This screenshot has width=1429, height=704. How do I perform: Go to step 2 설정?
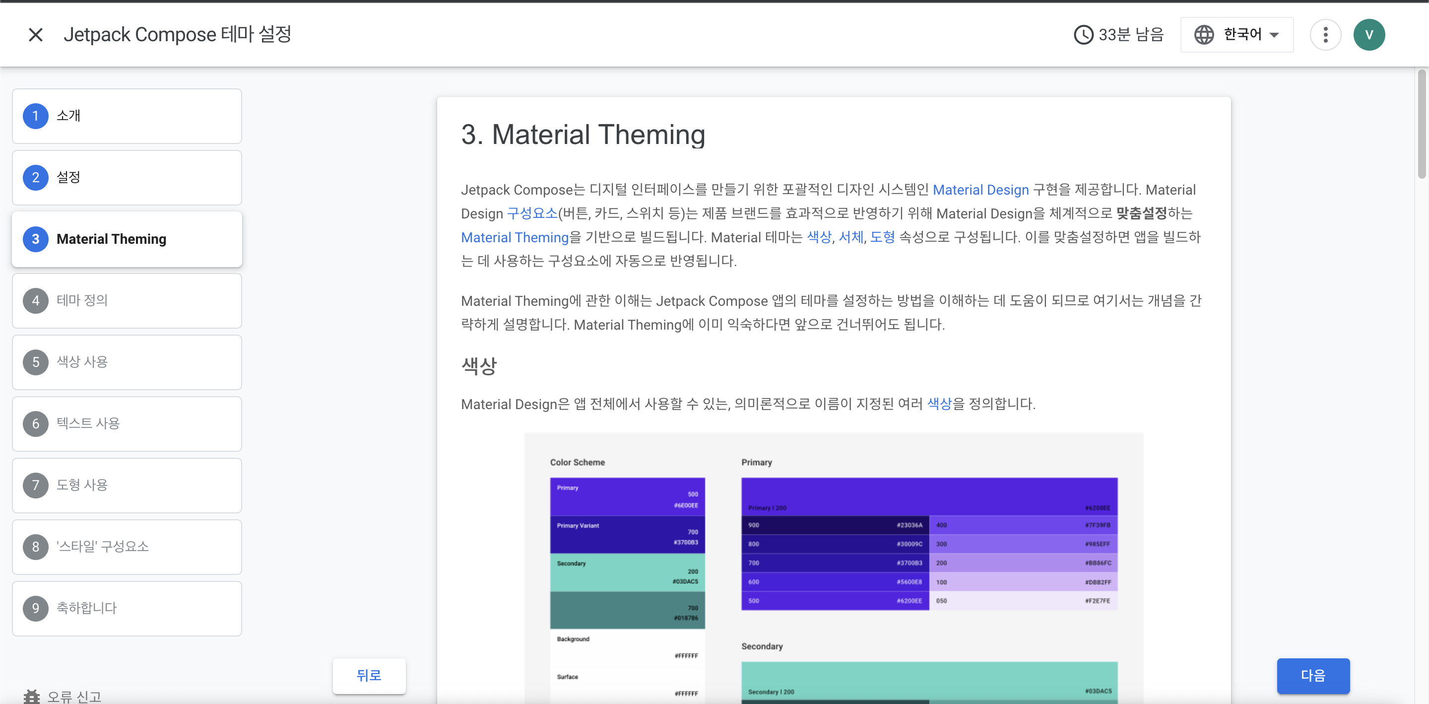(x=127, y=178)
